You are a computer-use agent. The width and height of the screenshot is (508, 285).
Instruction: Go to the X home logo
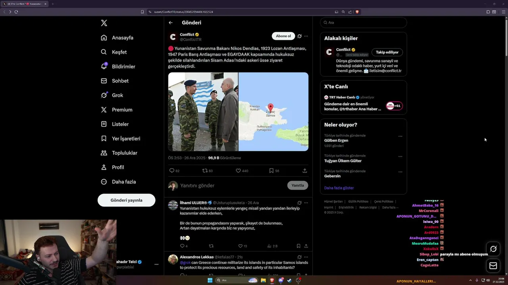click(104, 23)
